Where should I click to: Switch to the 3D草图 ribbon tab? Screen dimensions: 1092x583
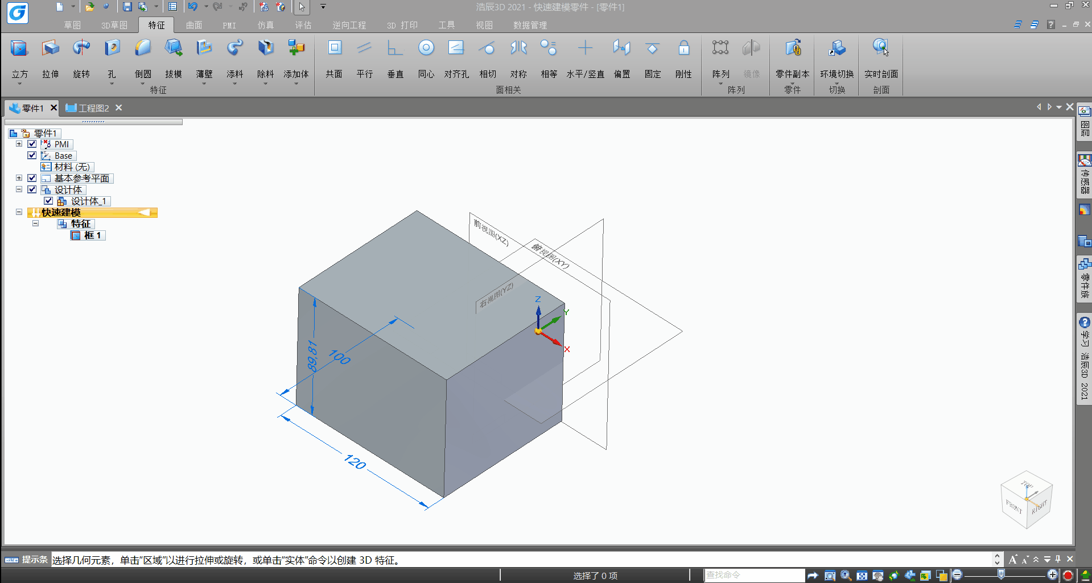(x=114, y=25)
